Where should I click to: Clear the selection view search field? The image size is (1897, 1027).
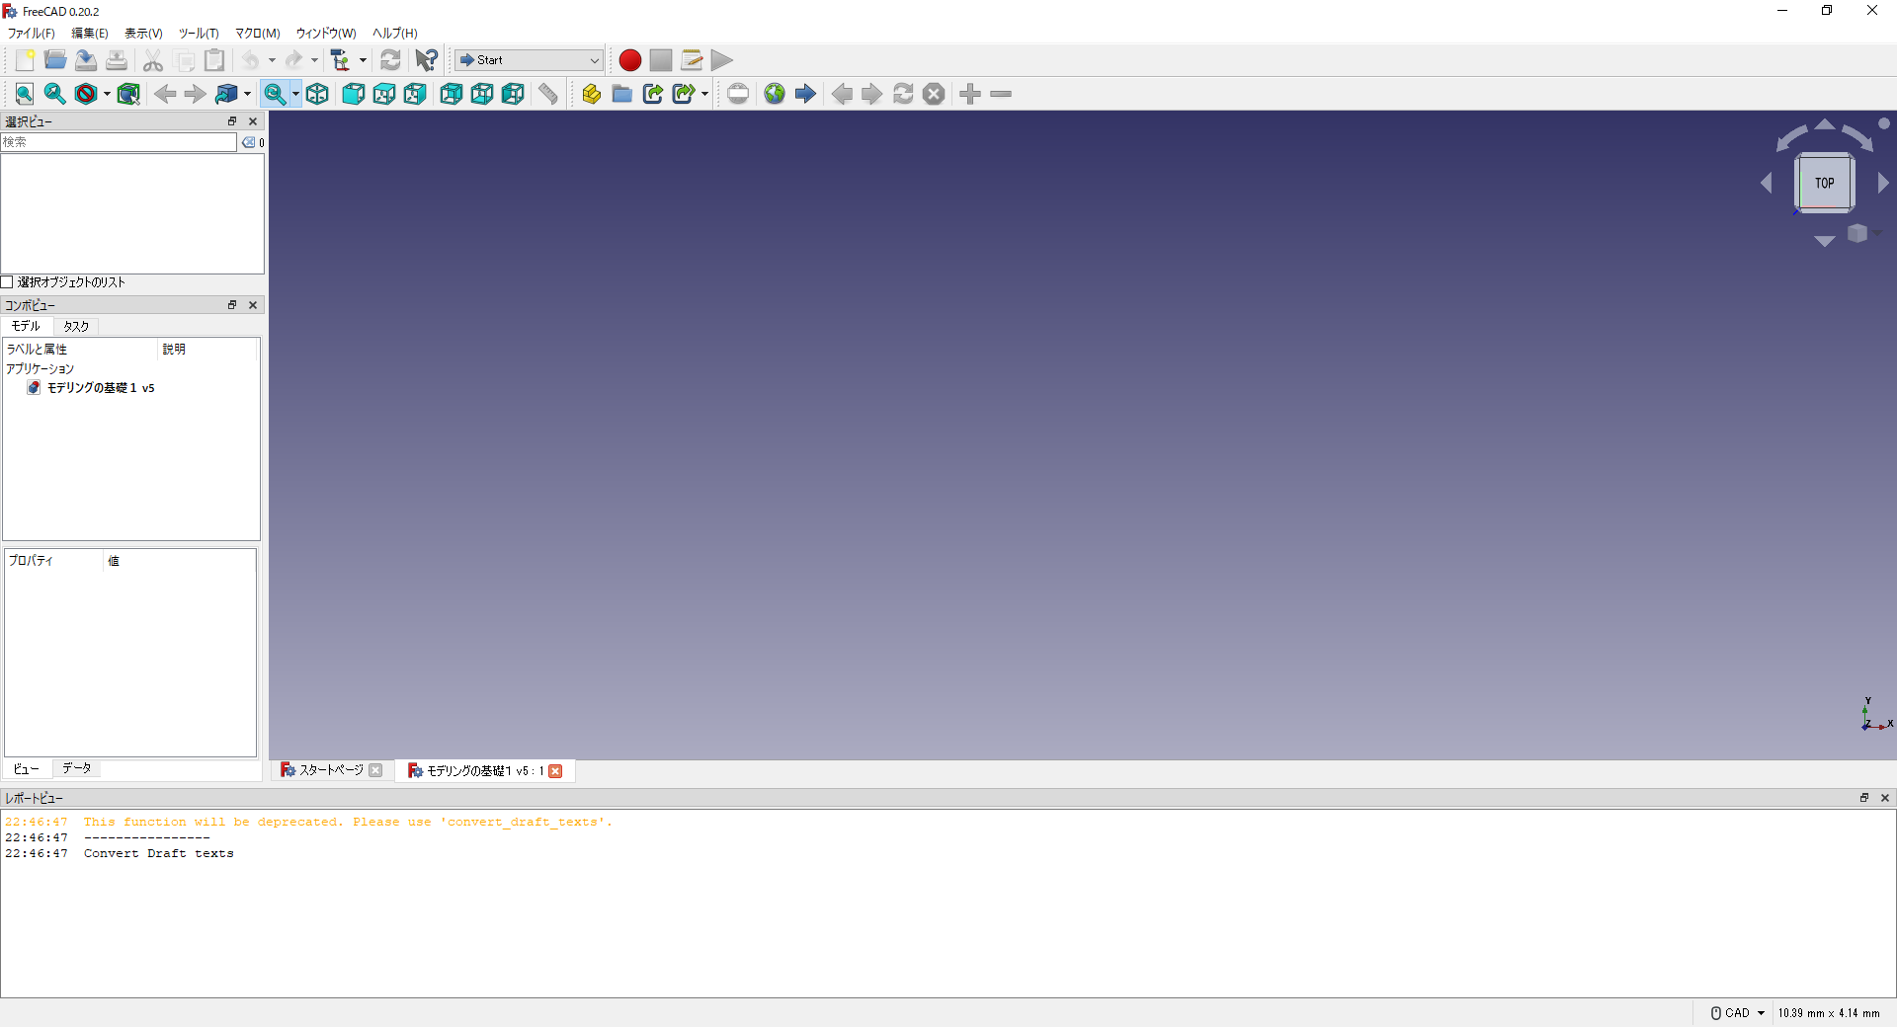coord(248,142)
